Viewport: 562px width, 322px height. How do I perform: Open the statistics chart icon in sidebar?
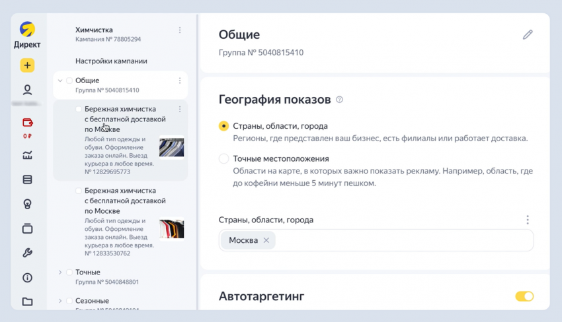pos(27,155)
